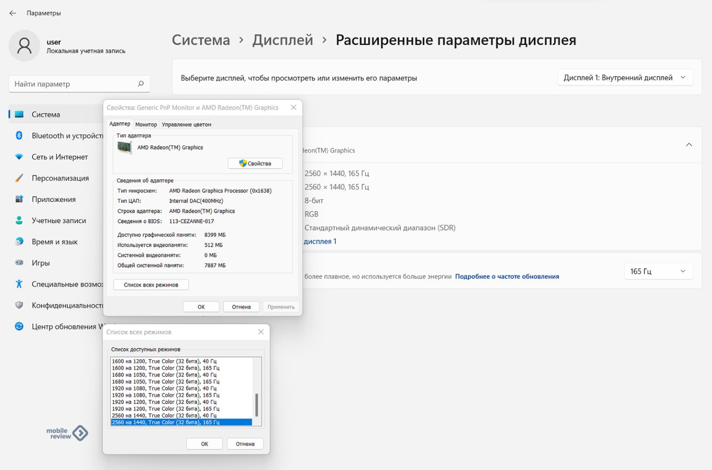The height and width of the screenshot is (470, 712).
Task: Click the Центр обновления Windows icon
Action: (x=19, y=326)
